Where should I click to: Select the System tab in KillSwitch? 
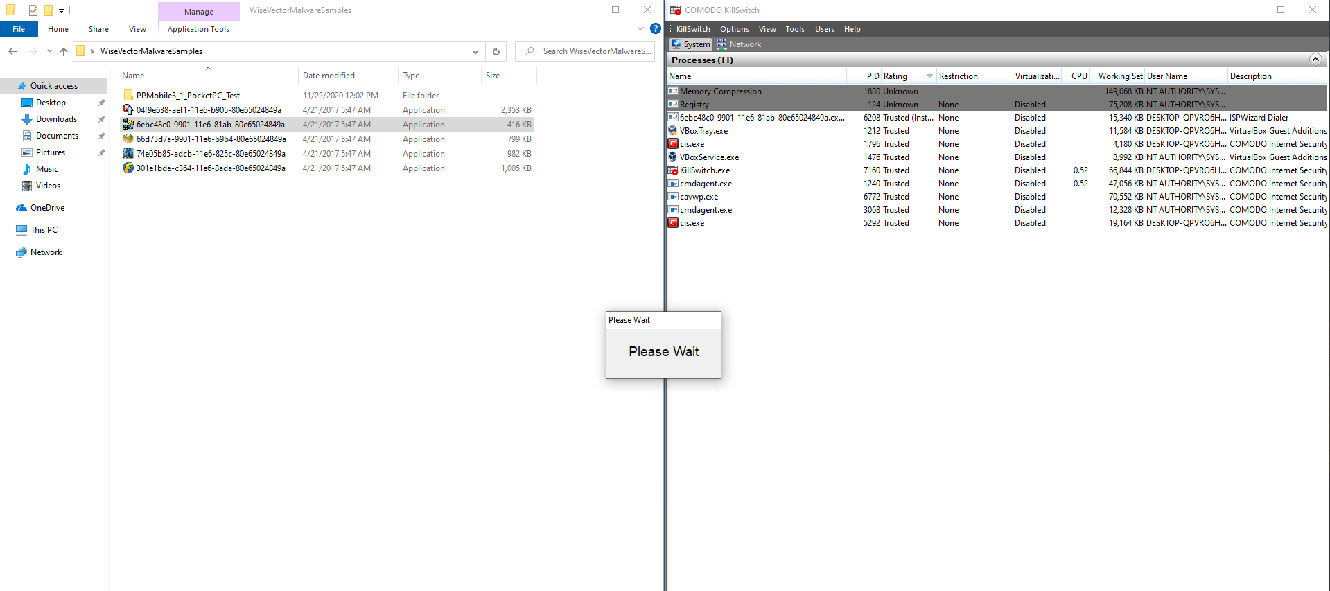(x=690, y=44)
